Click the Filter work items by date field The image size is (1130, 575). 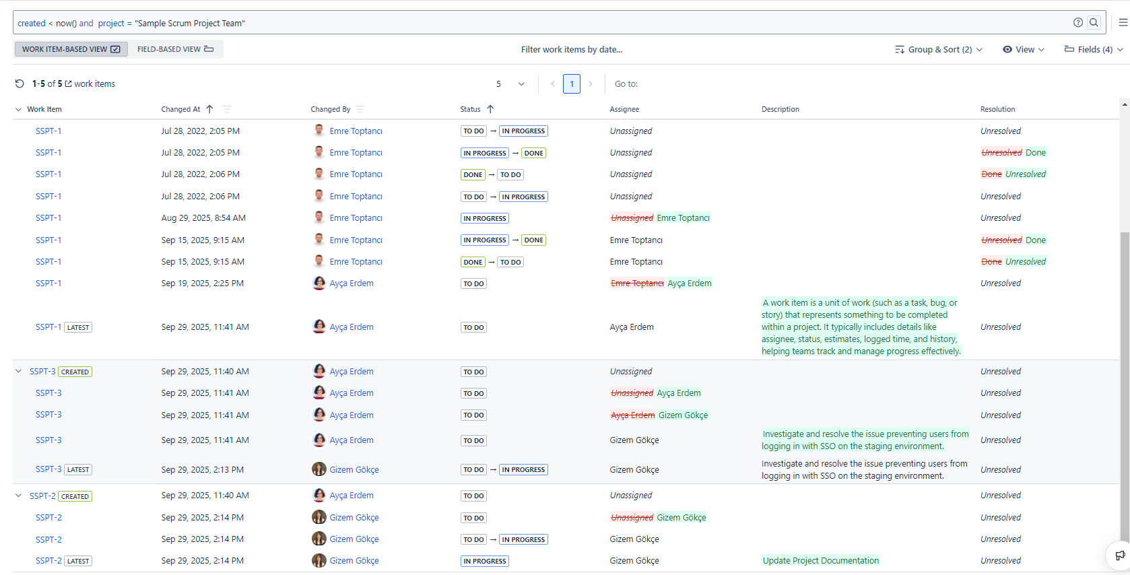point(571,49)
